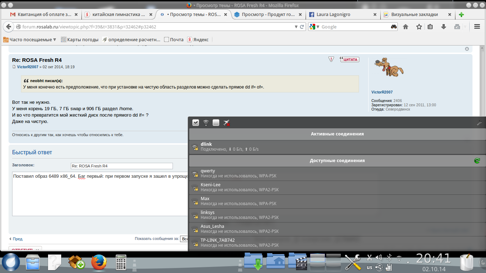Open a new tab with the plus
The width and height of the screenshot is (486, 273).
(x=461, y=15)
